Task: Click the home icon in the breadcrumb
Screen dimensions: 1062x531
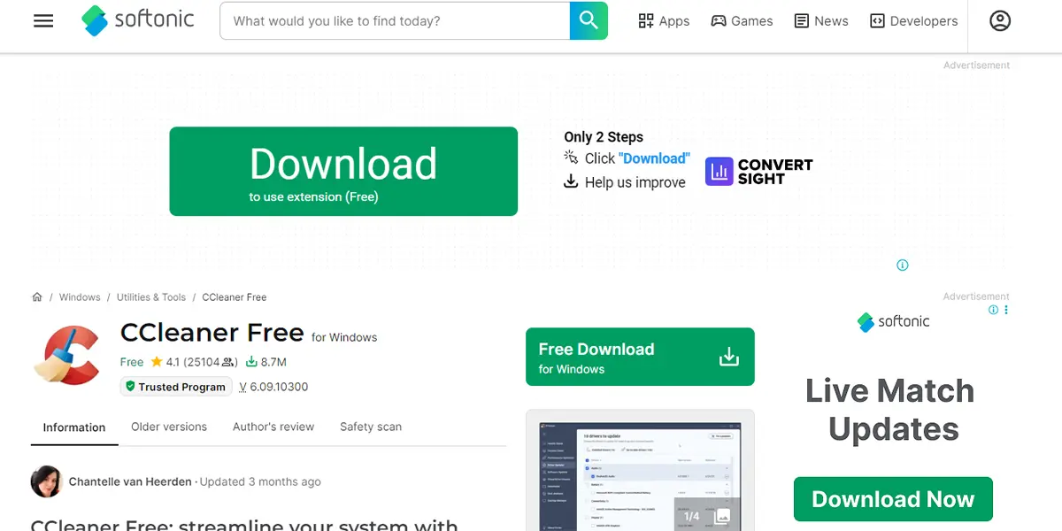Action: tap(37, 296)
